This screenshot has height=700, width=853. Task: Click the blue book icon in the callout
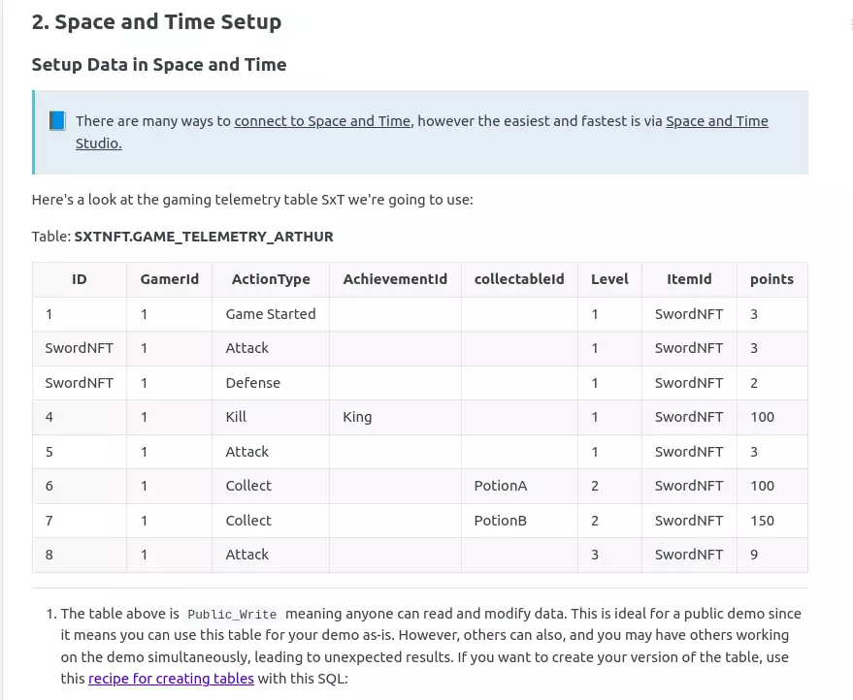[57, 121]
